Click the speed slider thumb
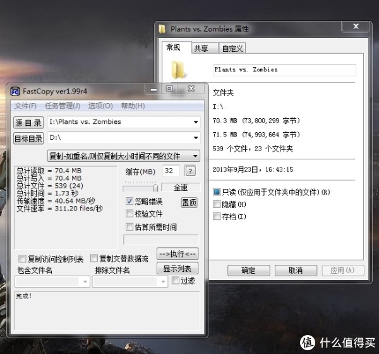This screenshot has width=379, height=354. click(x=155, y=188)
